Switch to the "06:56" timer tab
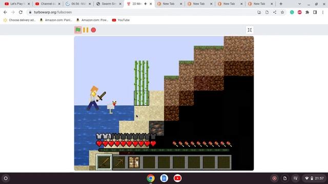The width and height of the screenshot is (328, 184). tap(78, 4)
